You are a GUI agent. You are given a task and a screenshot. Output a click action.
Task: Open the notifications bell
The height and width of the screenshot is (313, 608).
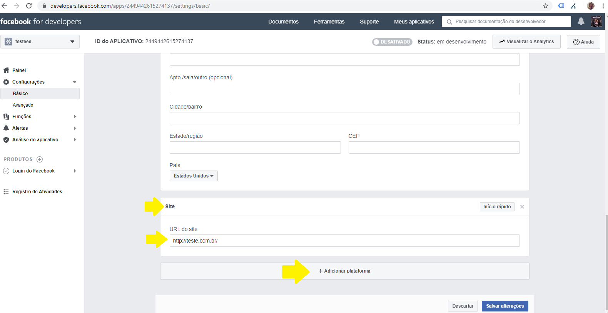pos(581,21)
